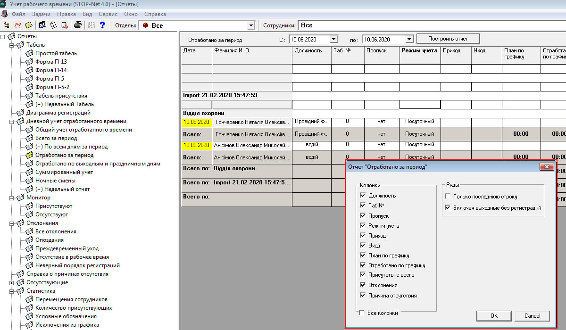Click icon beside Форма П-13
The image size is (566, 330).
tap(30, 62)
